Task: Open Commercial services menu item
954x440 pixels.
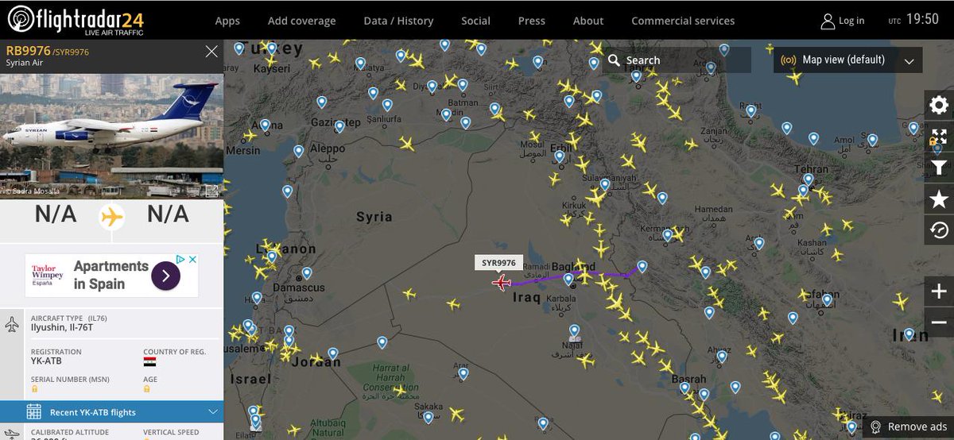Action: pos(683,21)
